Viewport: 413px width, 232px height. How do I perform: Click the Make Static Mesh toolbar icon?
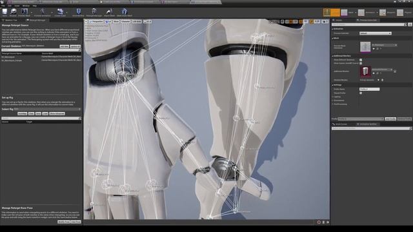(125, 12)
